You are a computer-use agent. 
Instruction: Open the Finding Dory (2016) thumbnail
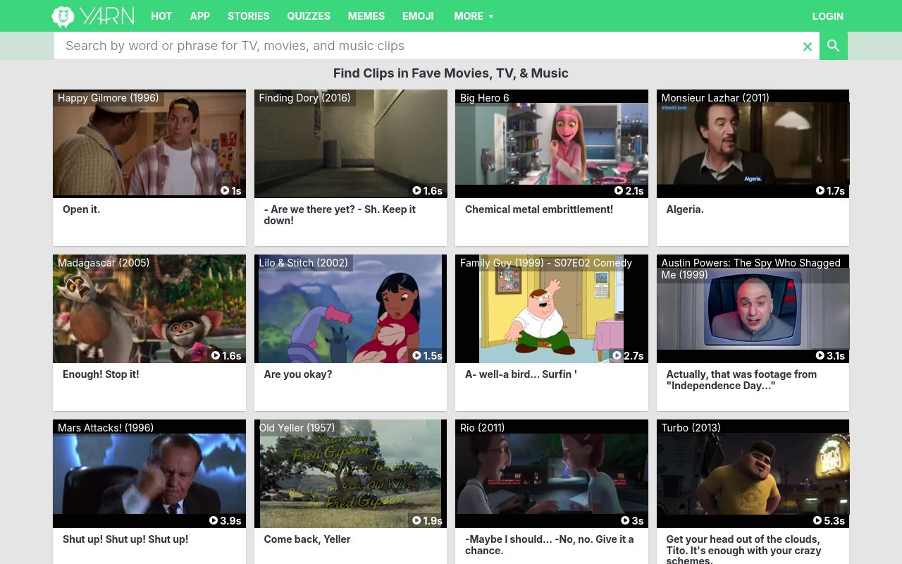coord(350,144)
